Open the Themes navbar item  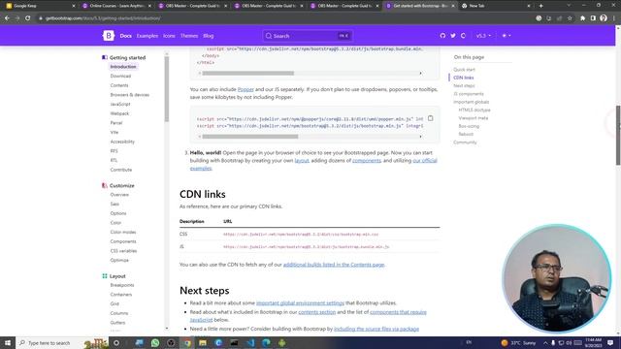tap(189, 36)
